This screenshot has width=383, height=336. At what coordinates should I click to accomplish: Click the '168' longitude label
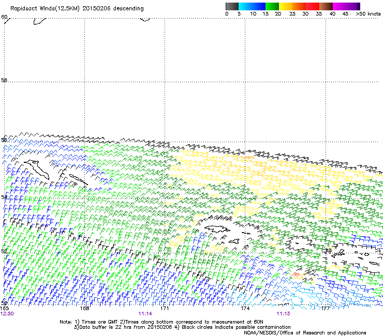(x=84, y=308)
